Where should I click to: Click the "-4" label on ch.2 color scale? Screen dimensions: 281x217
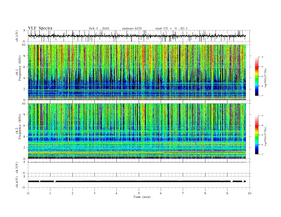point(262,126)
